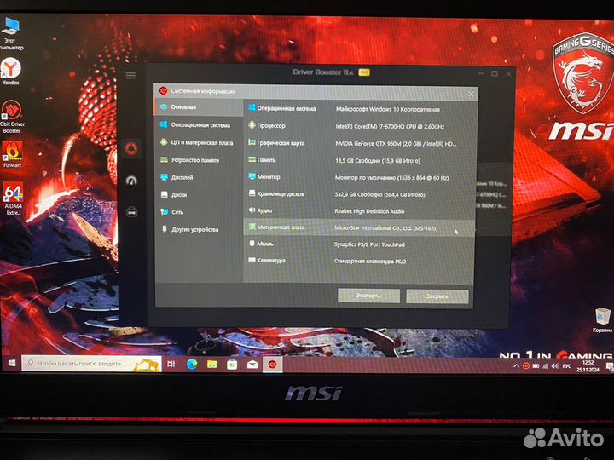This screenshot has height=460, width=614.
Task: Open the taskbar clock and date
Action: tap(588, 366)
